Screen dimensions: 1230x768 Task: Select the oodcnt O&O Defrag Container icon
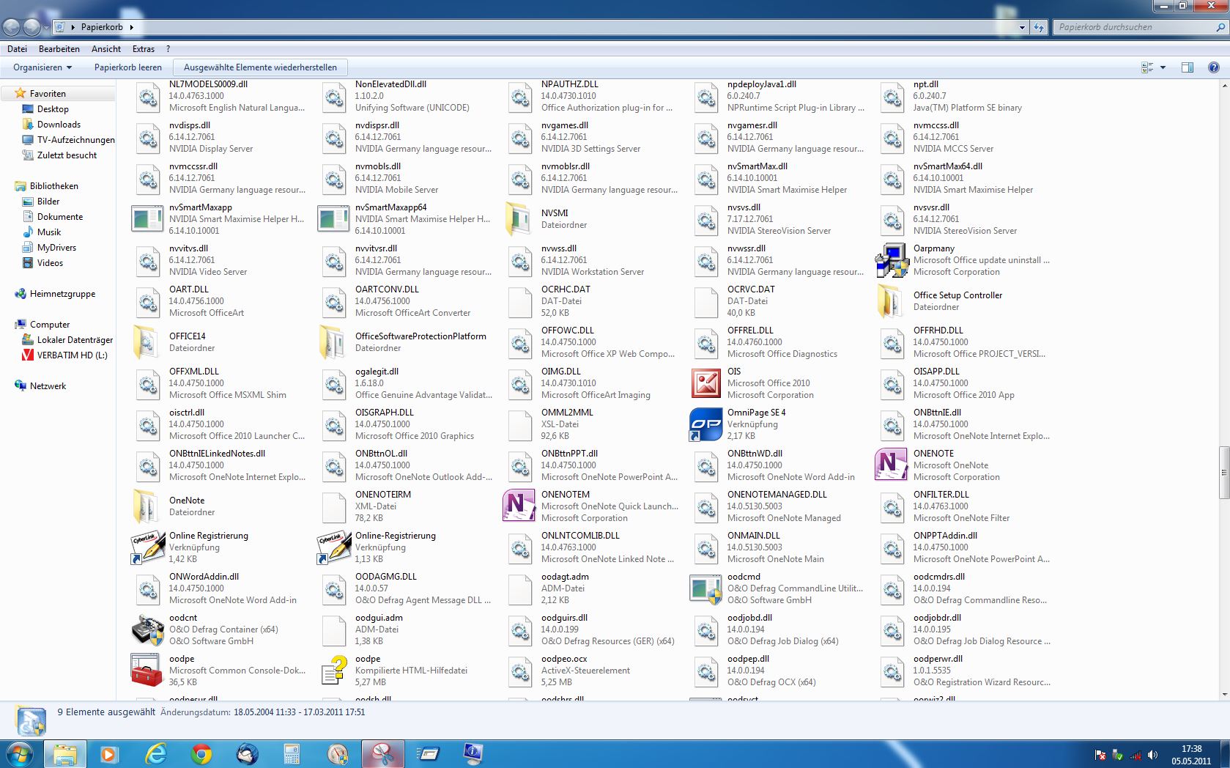(x=147, y=629)
